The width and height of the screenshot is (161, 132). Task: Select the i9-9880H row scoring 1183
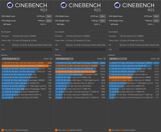pos(27,77)
